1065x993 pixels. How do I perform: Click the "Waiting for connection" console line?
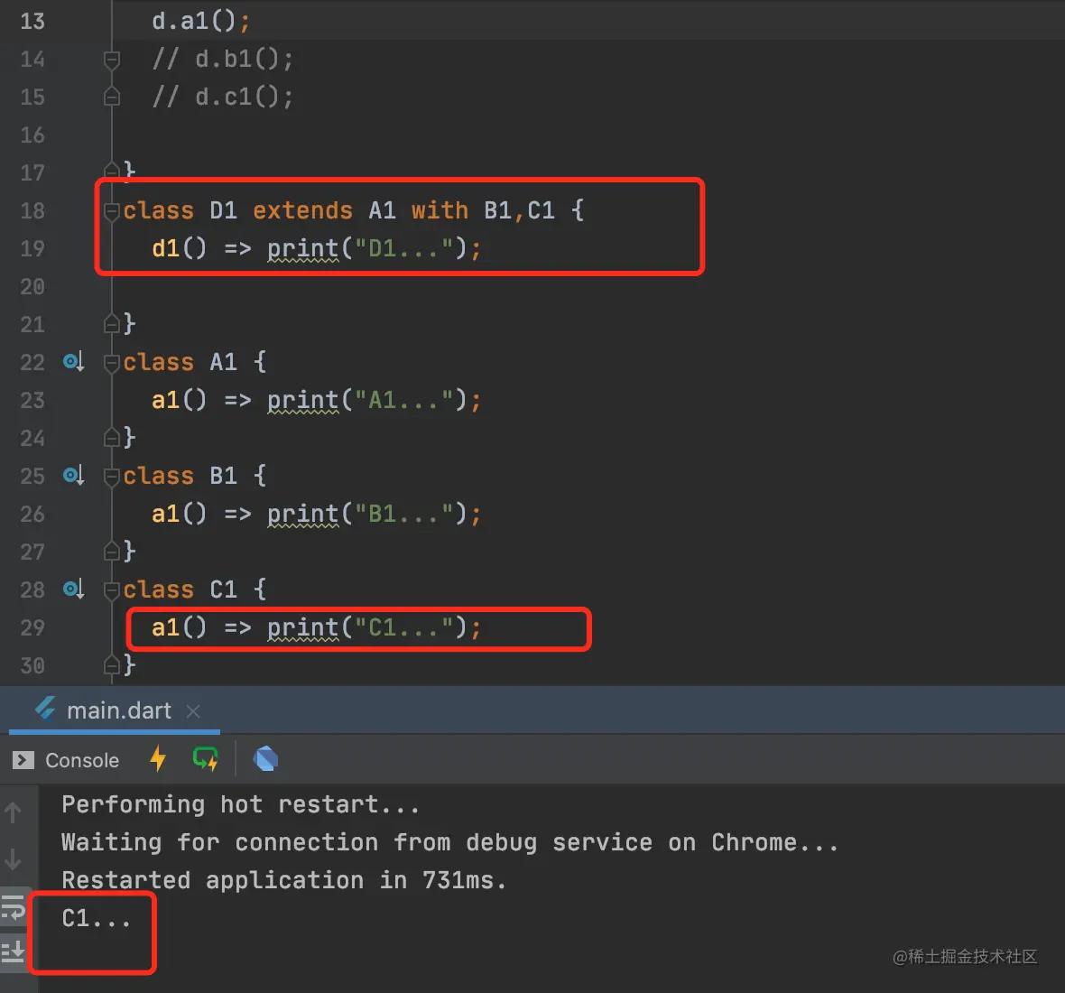450,843
